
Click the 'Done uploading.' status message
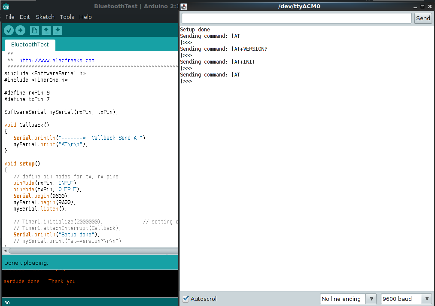26,263
